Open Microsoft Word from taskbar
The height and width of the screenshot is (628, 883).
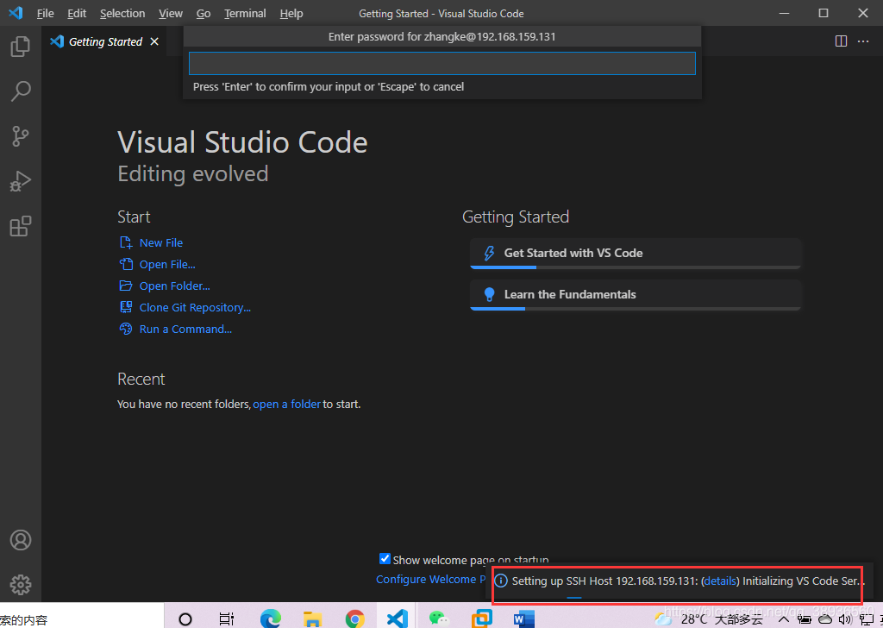(x=523, y=619)
